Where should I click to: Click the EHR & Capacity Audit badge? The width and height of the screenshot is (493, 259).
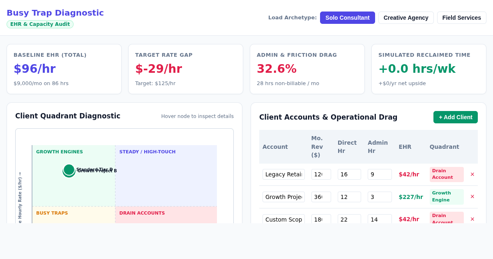point(40,24)
